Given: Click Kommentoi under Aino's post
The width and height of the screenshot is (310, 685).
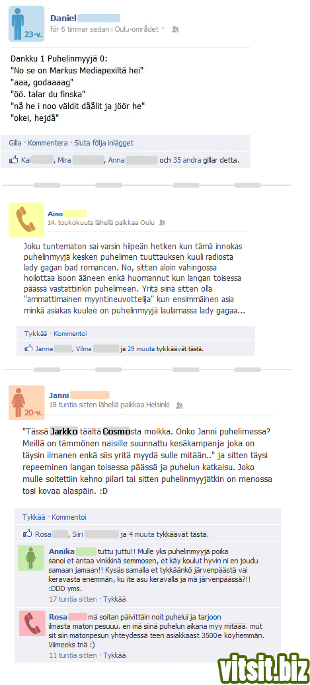Looking at the screenshot, I should [70, 334].
